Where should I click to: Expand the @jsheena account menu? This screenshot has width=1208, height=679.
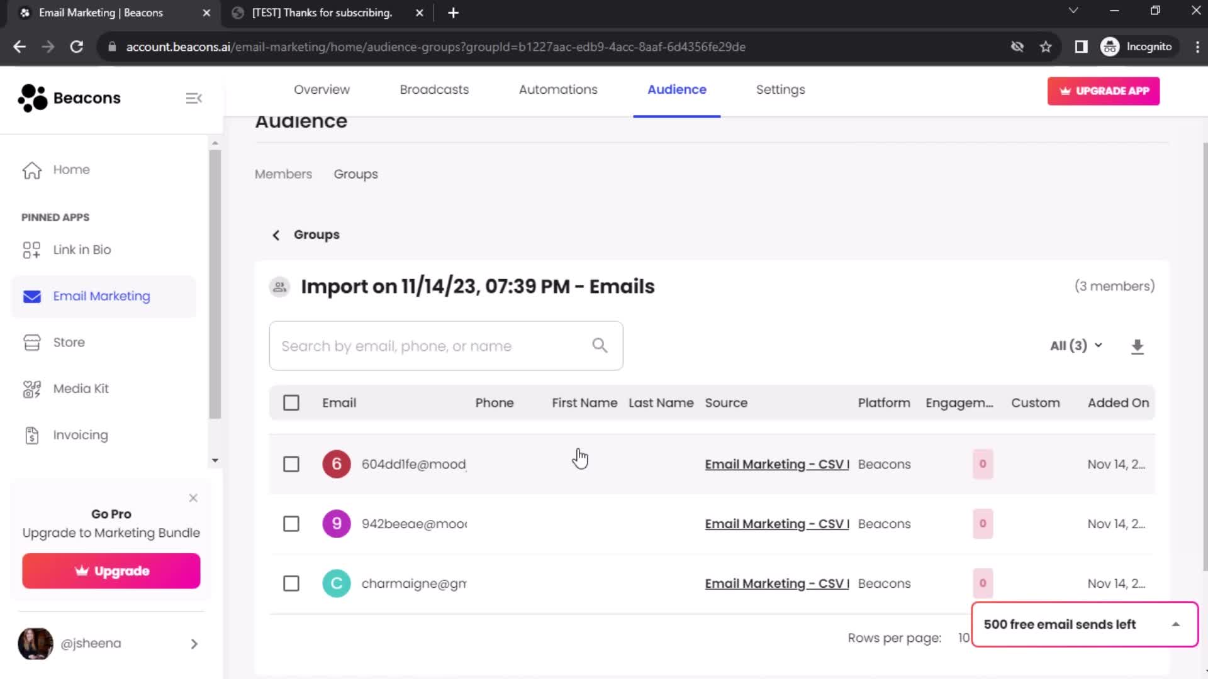194,644
